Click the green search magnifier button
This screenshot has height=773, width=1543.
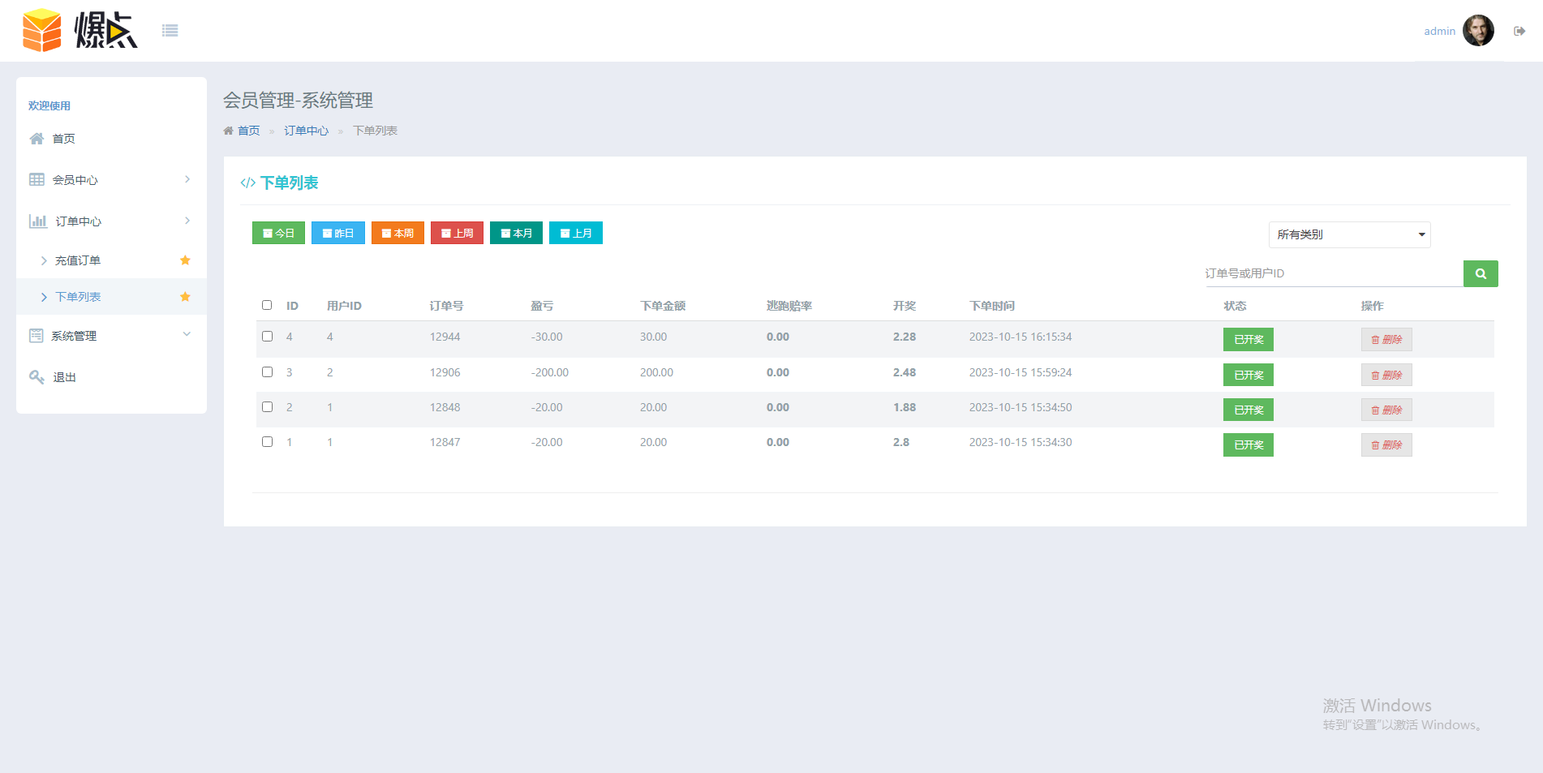pyautogui.click(x=1481, y=273)
